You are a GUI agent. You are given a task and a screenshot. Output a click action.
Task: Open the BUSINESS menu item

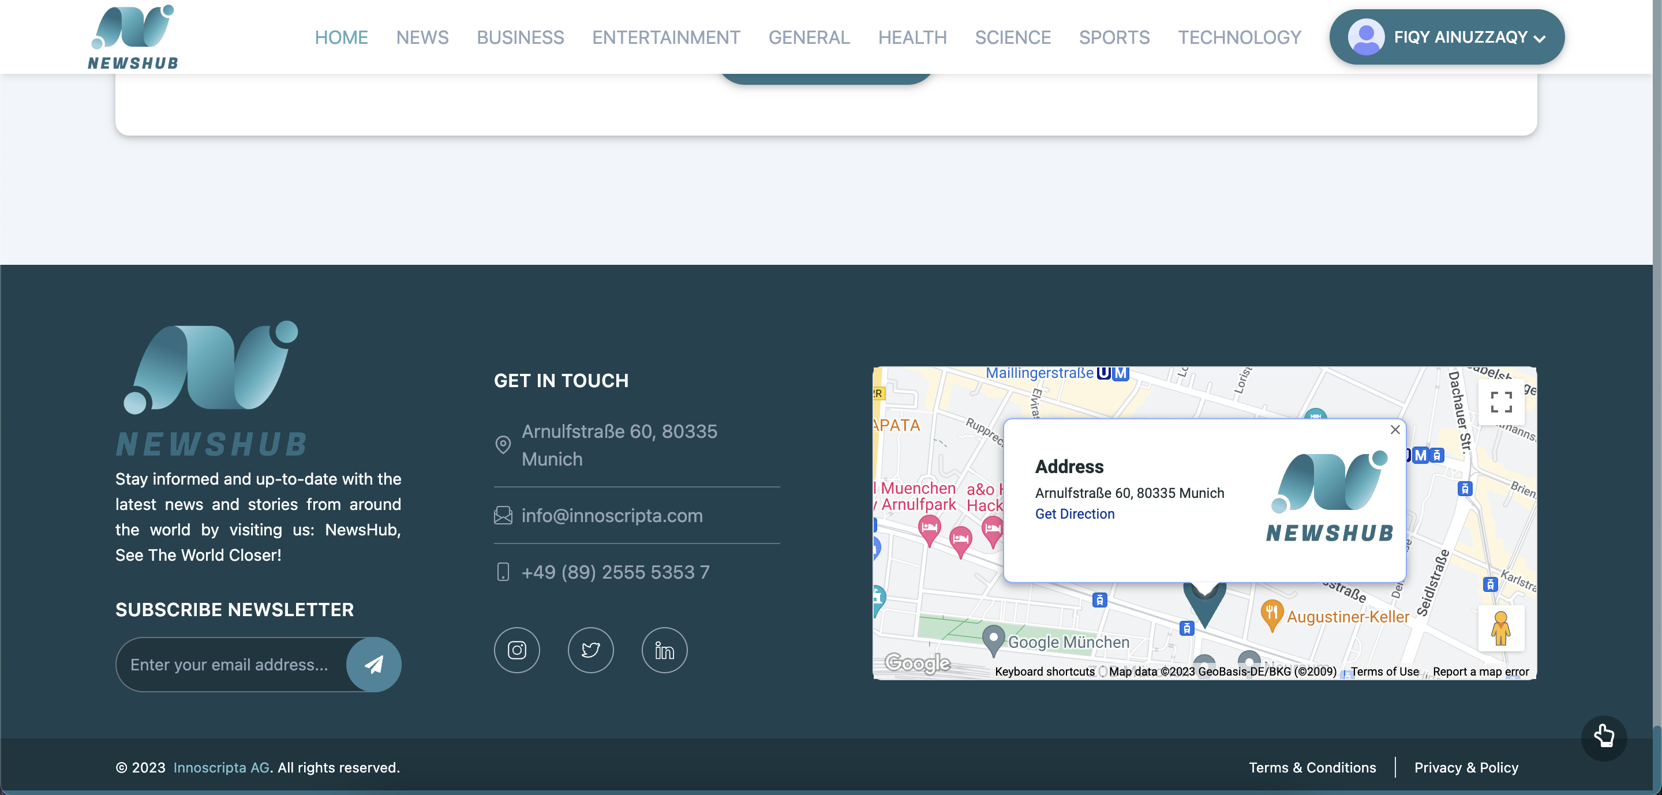click(520, 37)
